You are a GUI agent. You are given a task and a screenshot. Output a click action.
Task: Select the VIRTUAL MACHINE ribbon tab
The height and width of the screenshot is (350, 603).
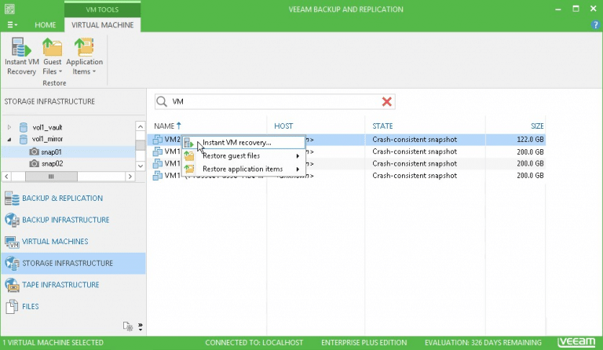pyautogui.click(x=102, y=25)
